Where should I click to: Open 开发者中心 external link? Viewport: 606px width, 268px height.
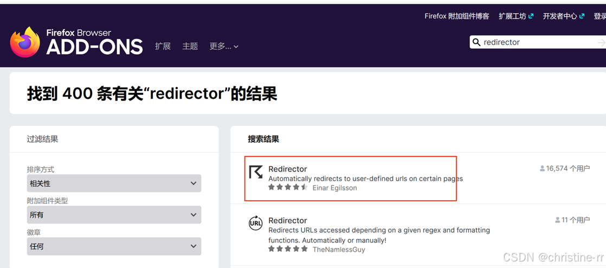tap(564, 16)
